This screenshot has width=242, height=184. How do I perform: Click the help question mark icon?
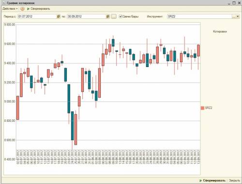pyautogui.click(x=22, y=9)
